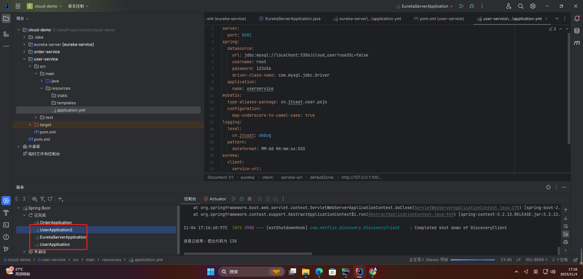Hide the Services panel
This screenshot has height=279, width=583.
(x=564, y=187)
